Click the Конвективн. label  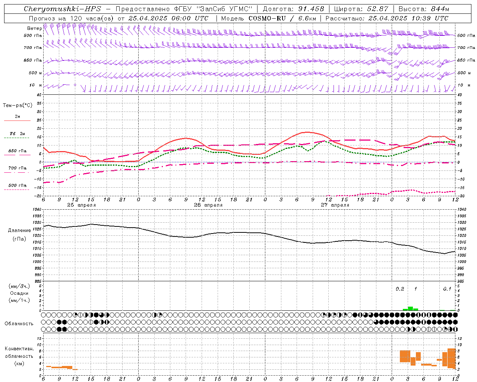tap(19, 349)
